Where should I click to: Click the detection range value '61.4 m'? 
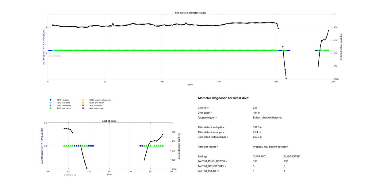(257, 132)
